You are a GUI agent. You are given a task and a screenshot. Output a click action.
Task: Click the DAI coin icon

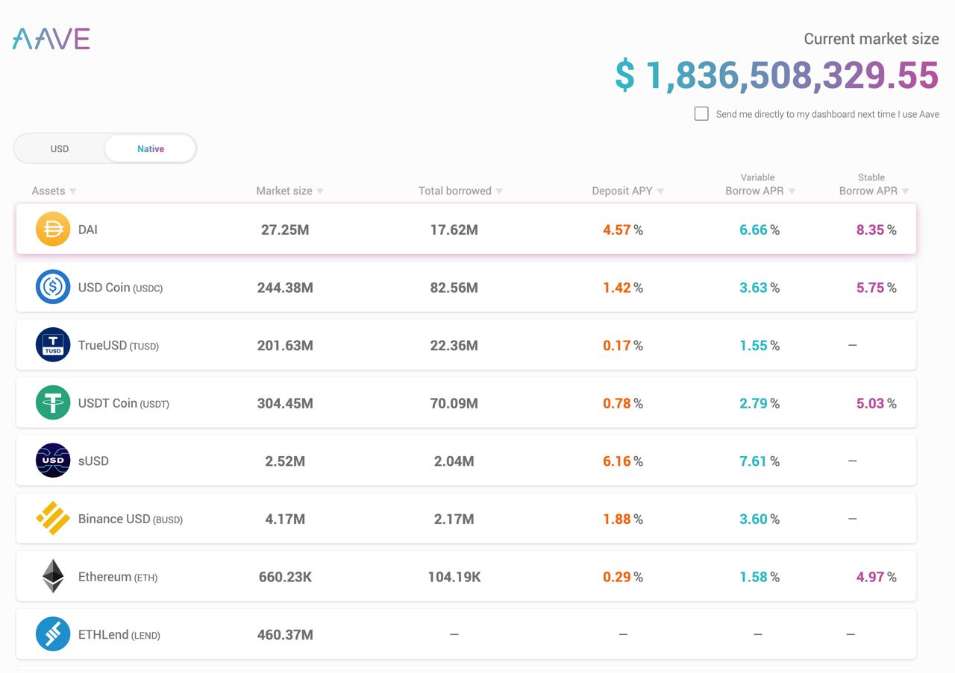point(53,230)
